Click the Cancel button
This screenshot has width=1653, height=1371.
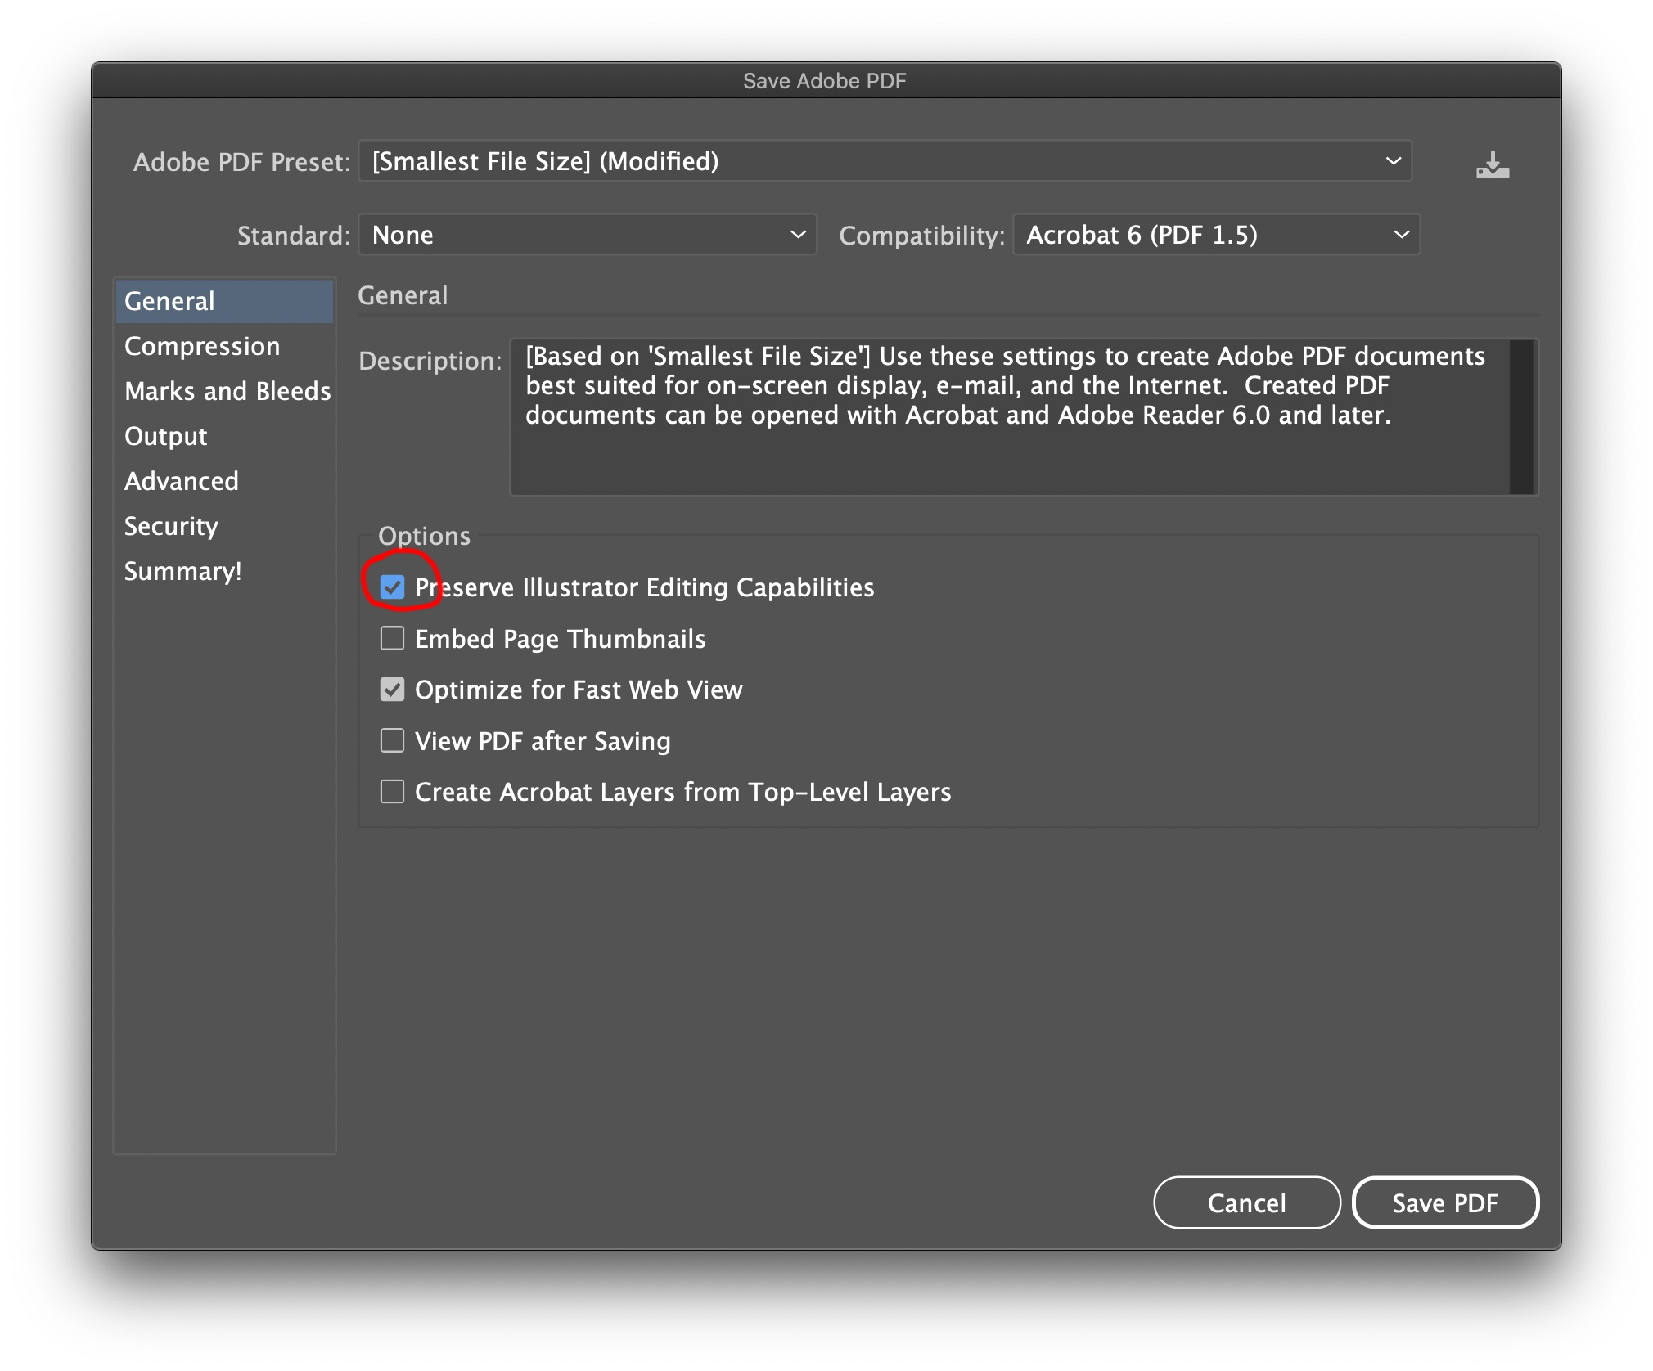(1246, 1202)
